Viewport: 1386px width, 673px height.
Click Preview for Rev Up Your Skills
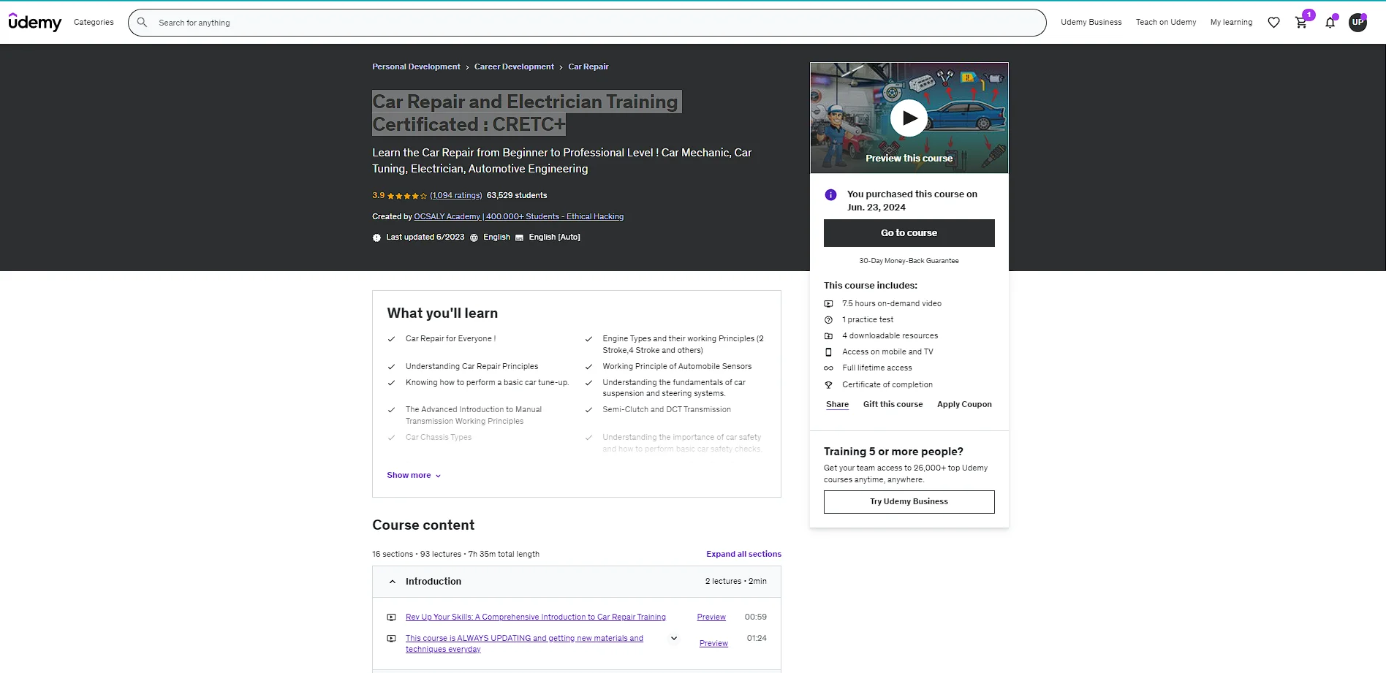[x=711, y=617]
